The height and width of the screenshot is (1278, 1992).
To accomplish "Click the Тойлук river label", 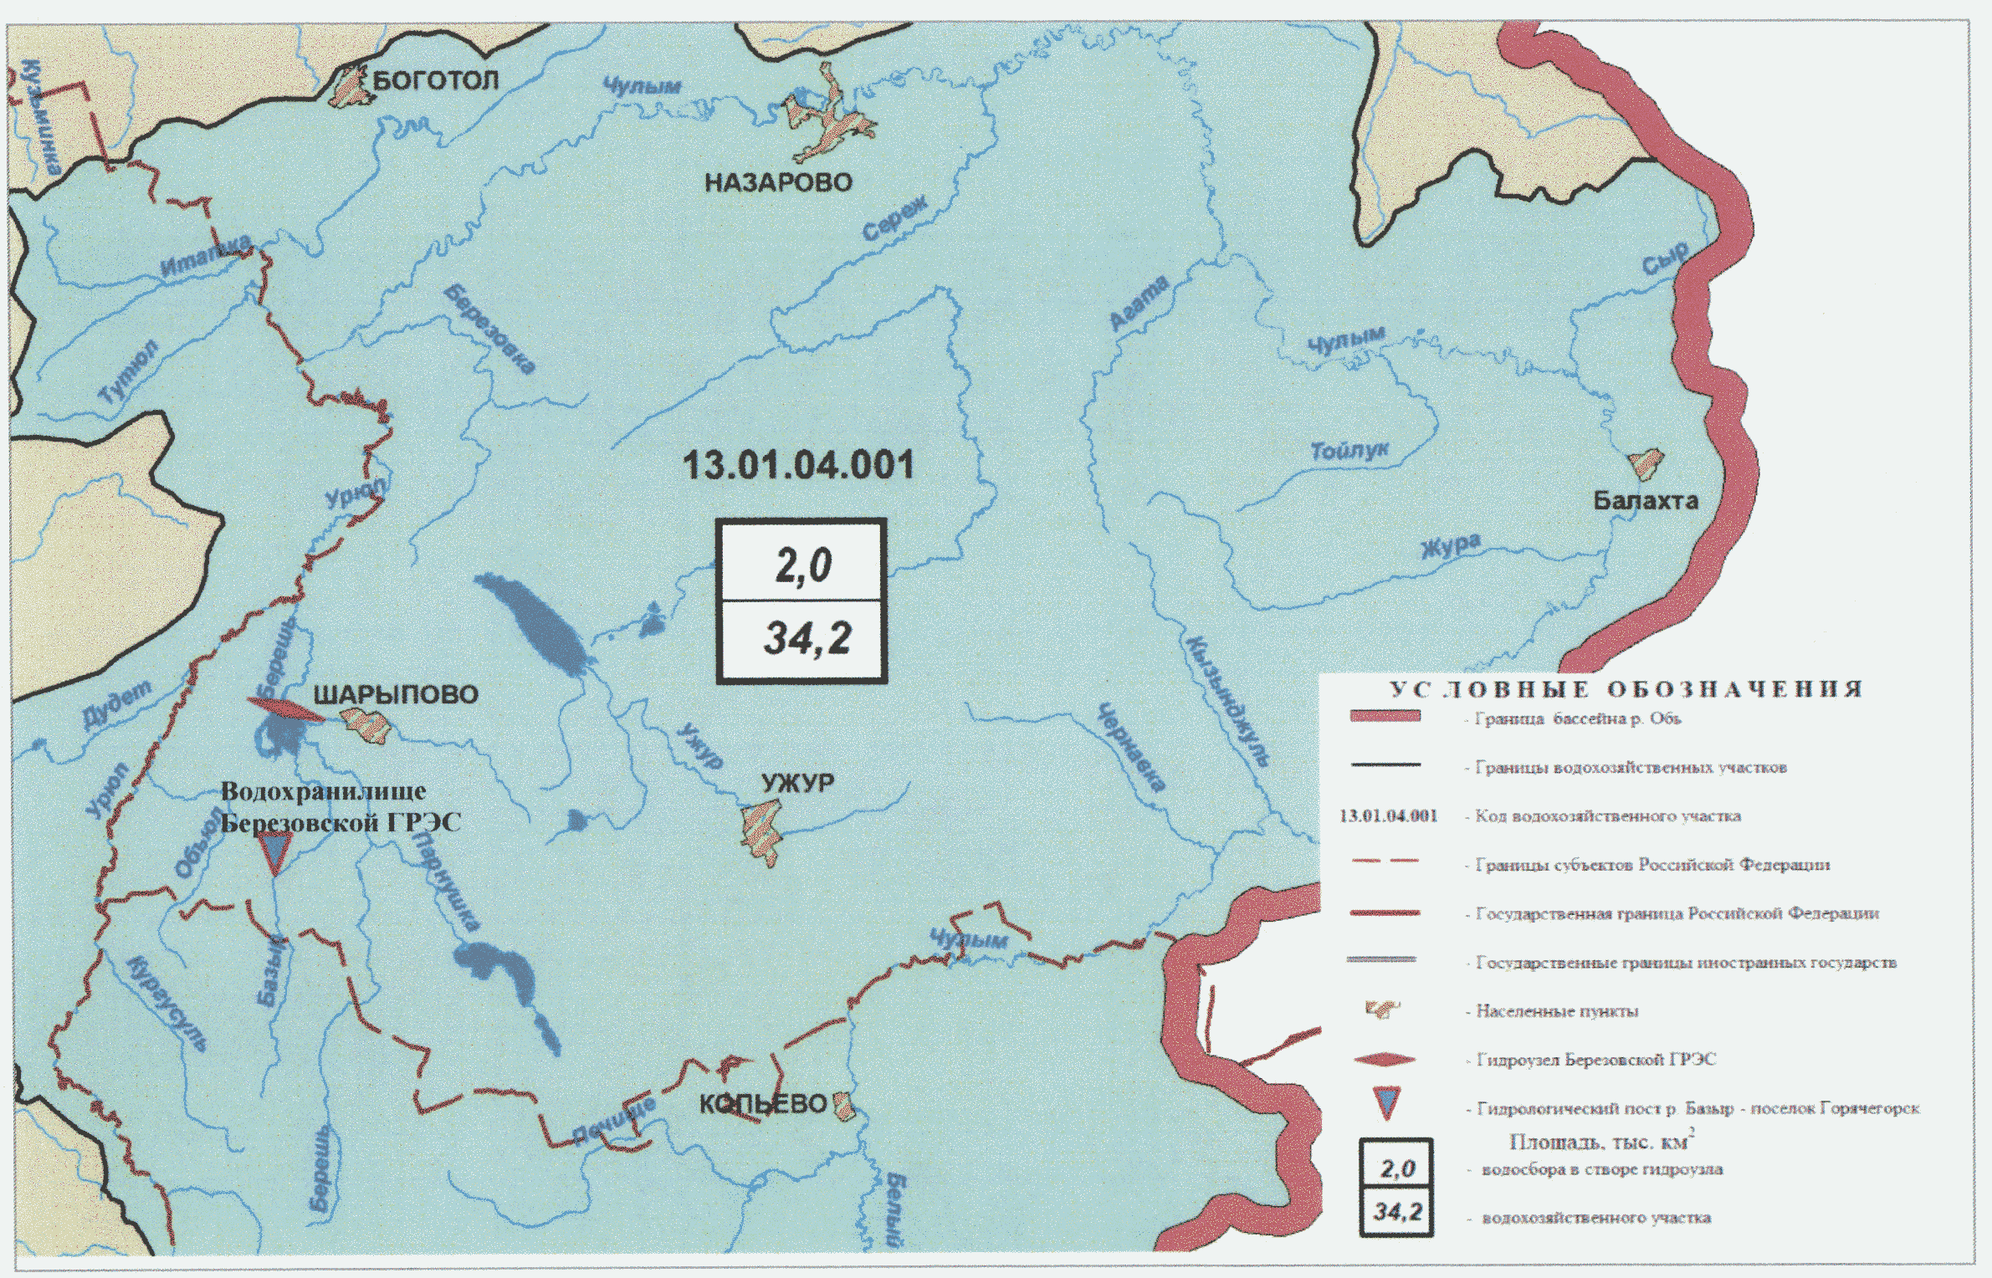I will point(1349,451).
